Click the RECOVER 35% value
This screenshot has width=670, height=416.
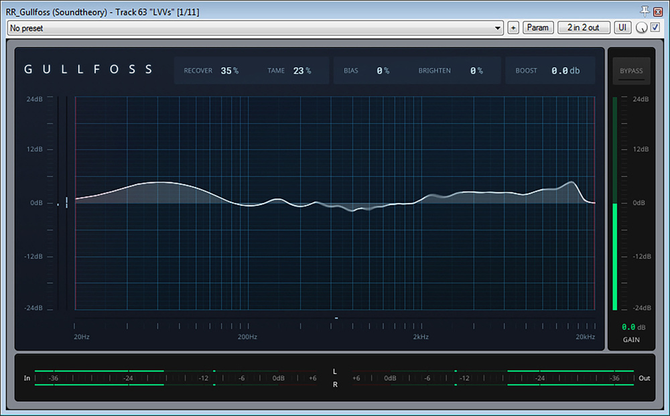point(229,70)
